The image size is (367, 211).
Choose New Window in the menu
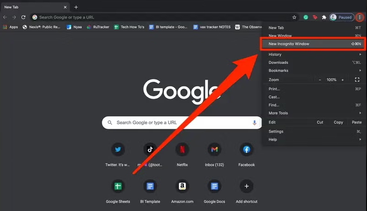point(314,35)
